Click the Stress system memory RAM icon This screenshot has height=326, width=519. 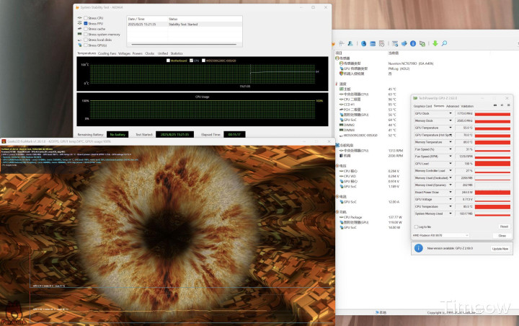(x=79, y=34)
